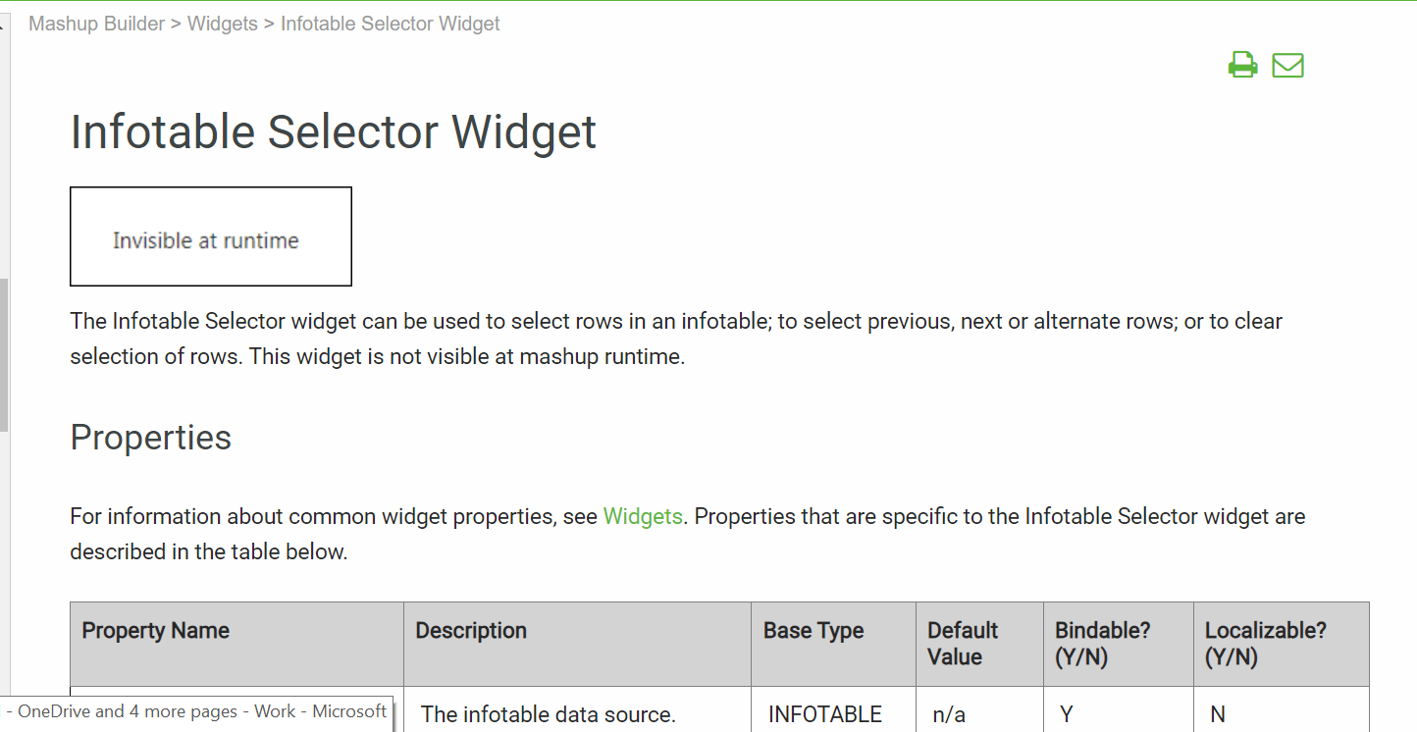This screenshot has width=1417, height=732.
Task: Go to the Widgets breadcrumb link
Action: click(x=223, y=24)
